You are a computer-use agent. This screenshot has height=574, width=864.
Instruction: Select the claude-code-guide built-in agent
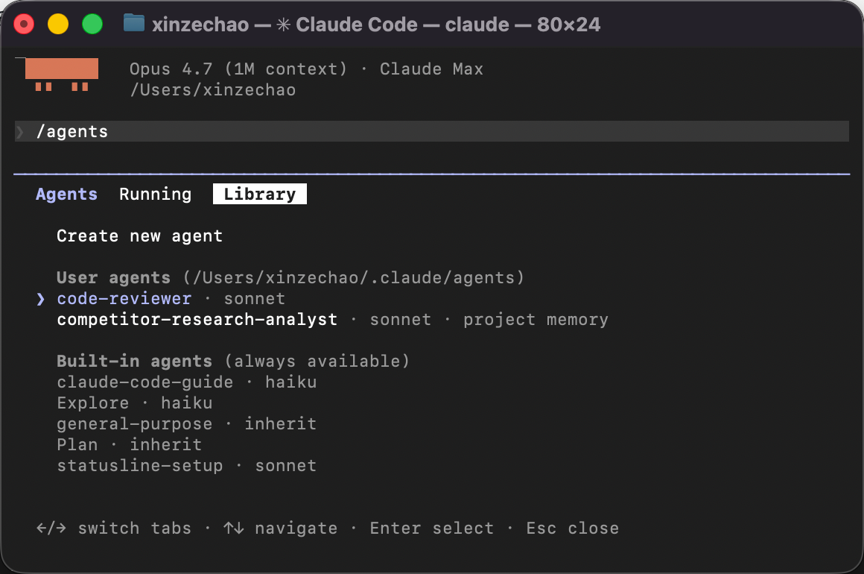point(145,382)
